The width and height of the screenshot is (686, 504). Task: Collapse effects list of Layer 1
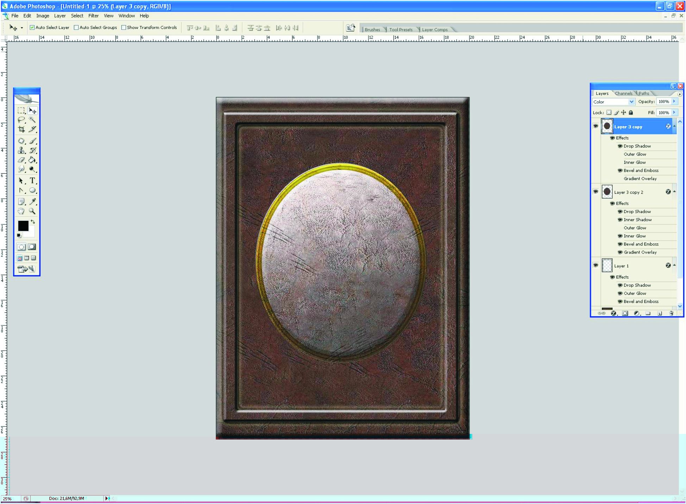pyautogui.click(x=674, y=265)
